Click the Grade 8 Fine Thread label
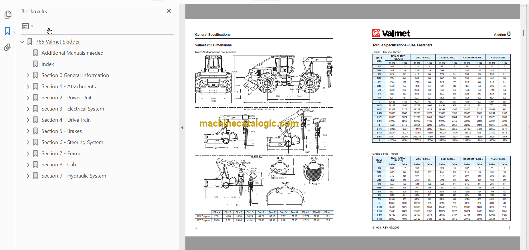 [385, 154]
